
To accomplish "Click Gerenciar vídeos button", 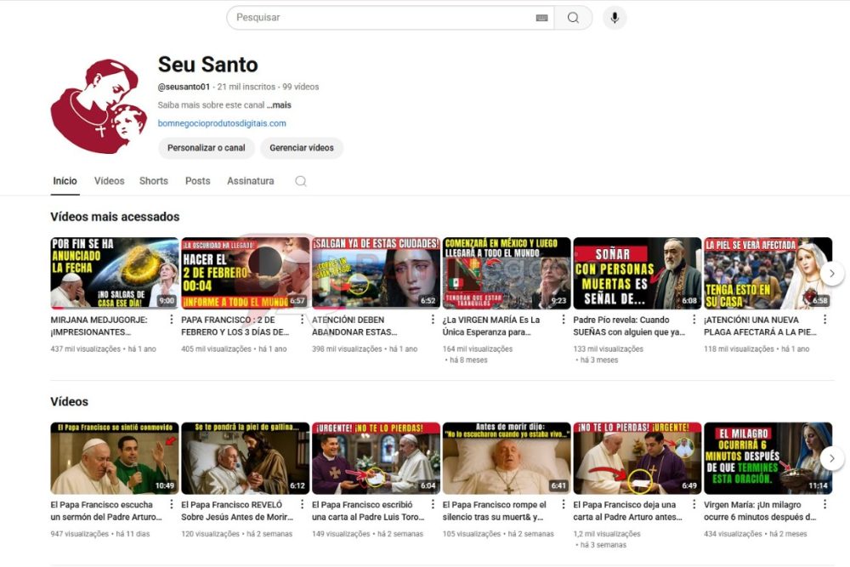I will [x=302, y=148].
